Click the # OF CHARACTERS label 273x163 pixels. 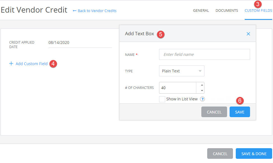[x=139, y=88]
